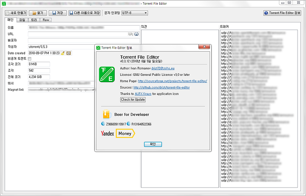
Task: Click the beer mug donation icon
Action: (107, 114)
